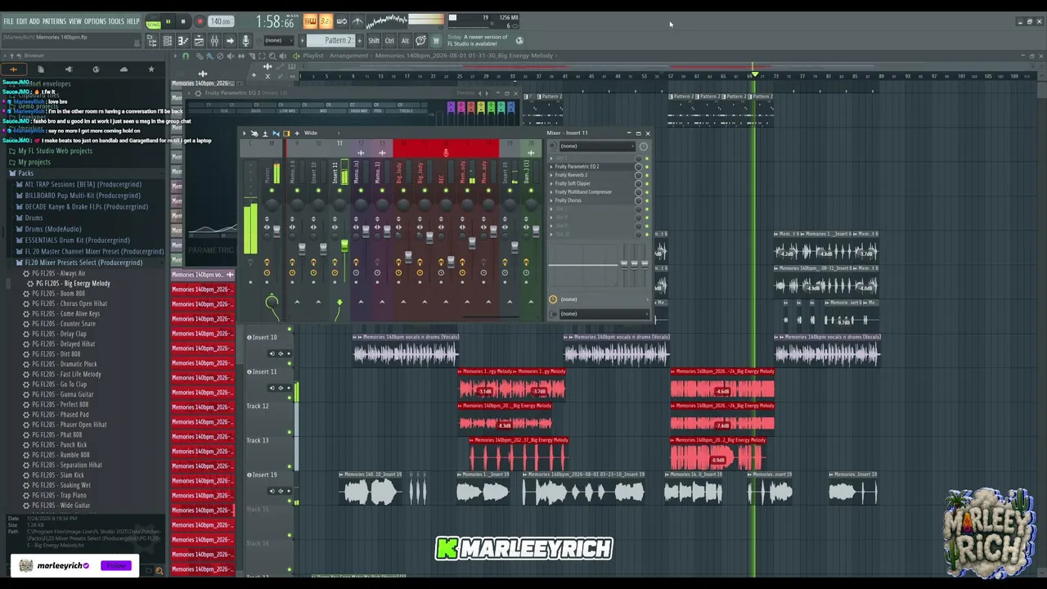1047x589 pixels.
Task: Click the 140 tempo field
Action: click(220, 21)
